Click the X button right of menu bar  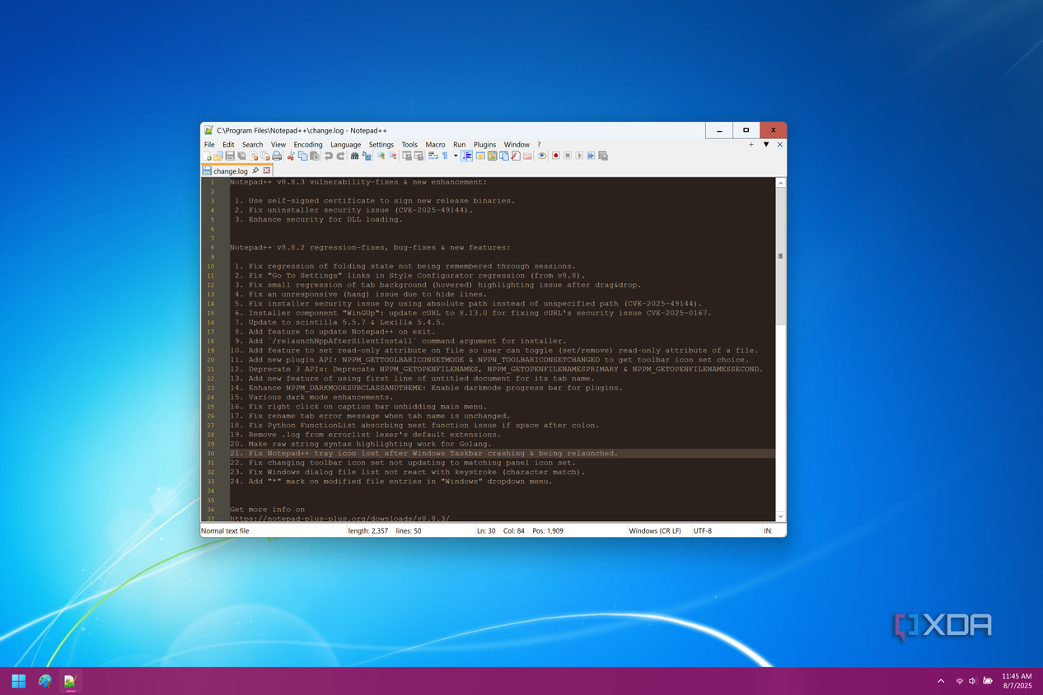click(x=780, y=144)
